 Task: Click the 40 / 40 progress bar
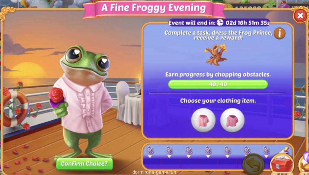(218, 84)
